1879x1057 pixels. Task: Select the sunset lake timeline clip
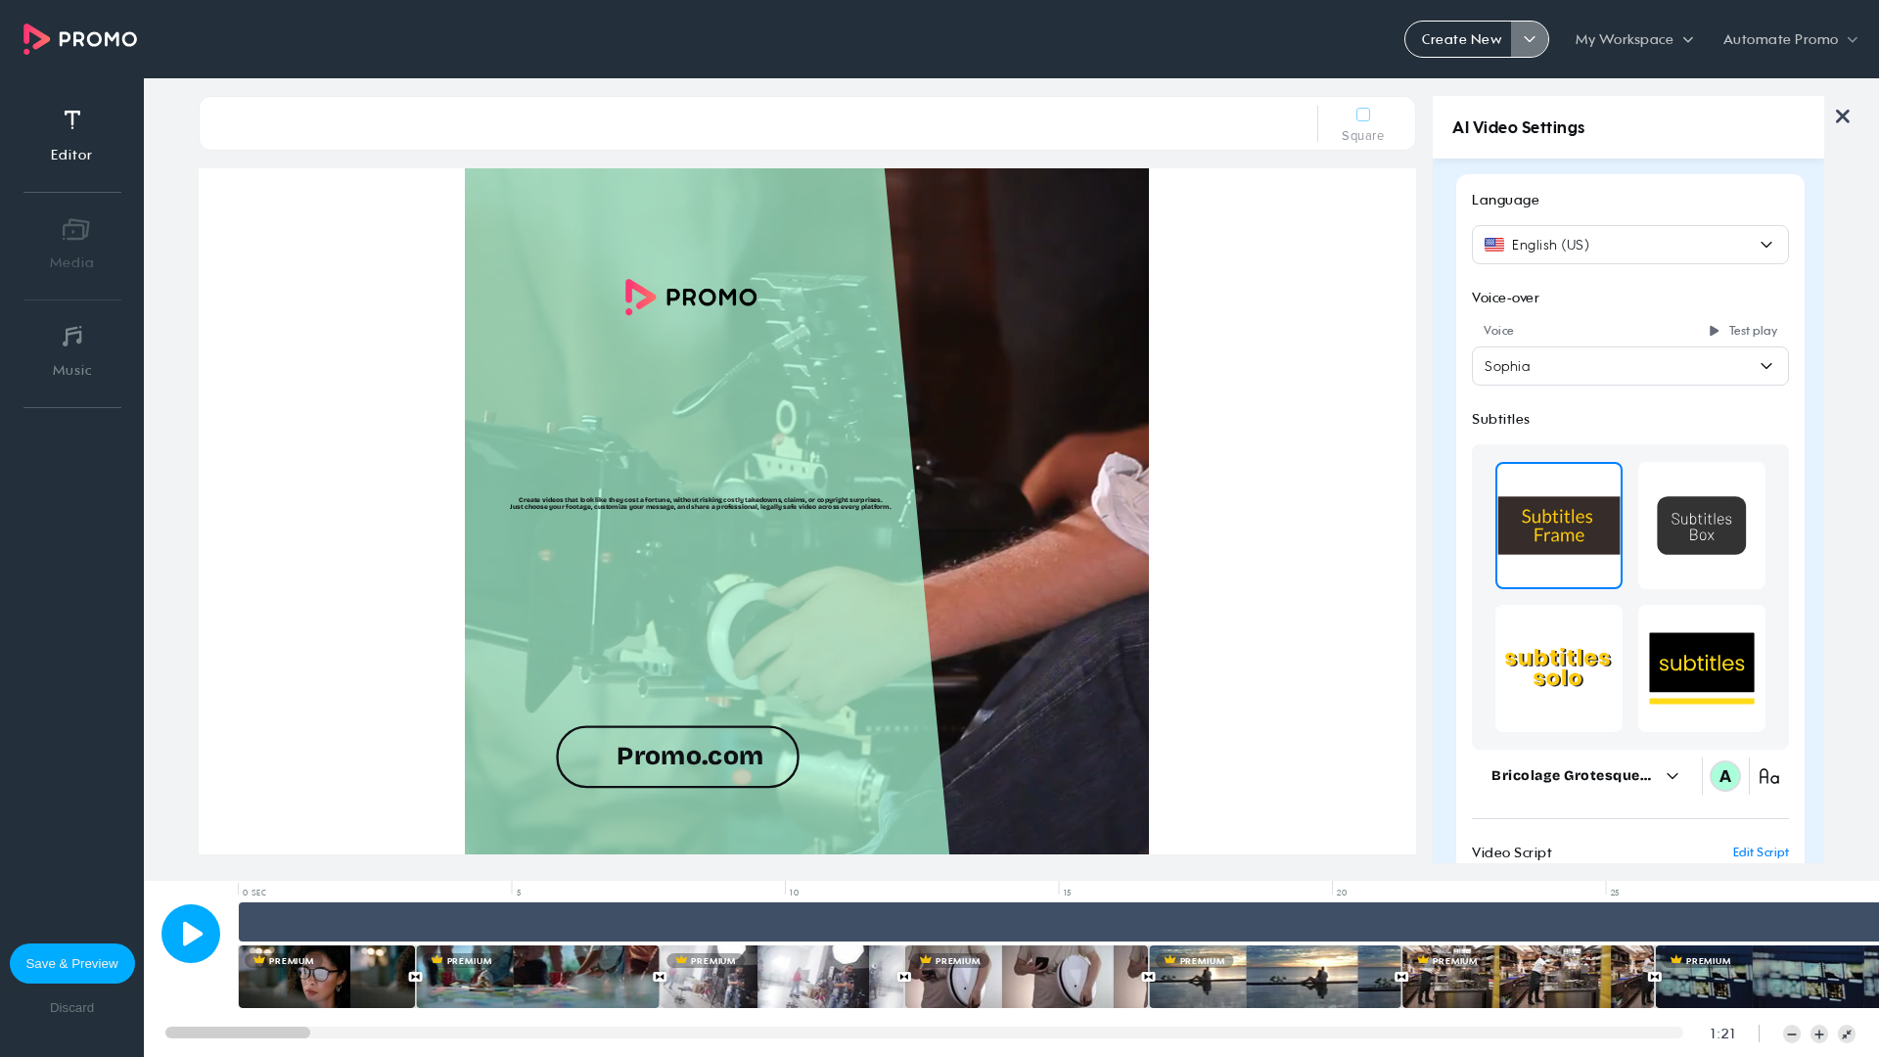[1275, 977]
